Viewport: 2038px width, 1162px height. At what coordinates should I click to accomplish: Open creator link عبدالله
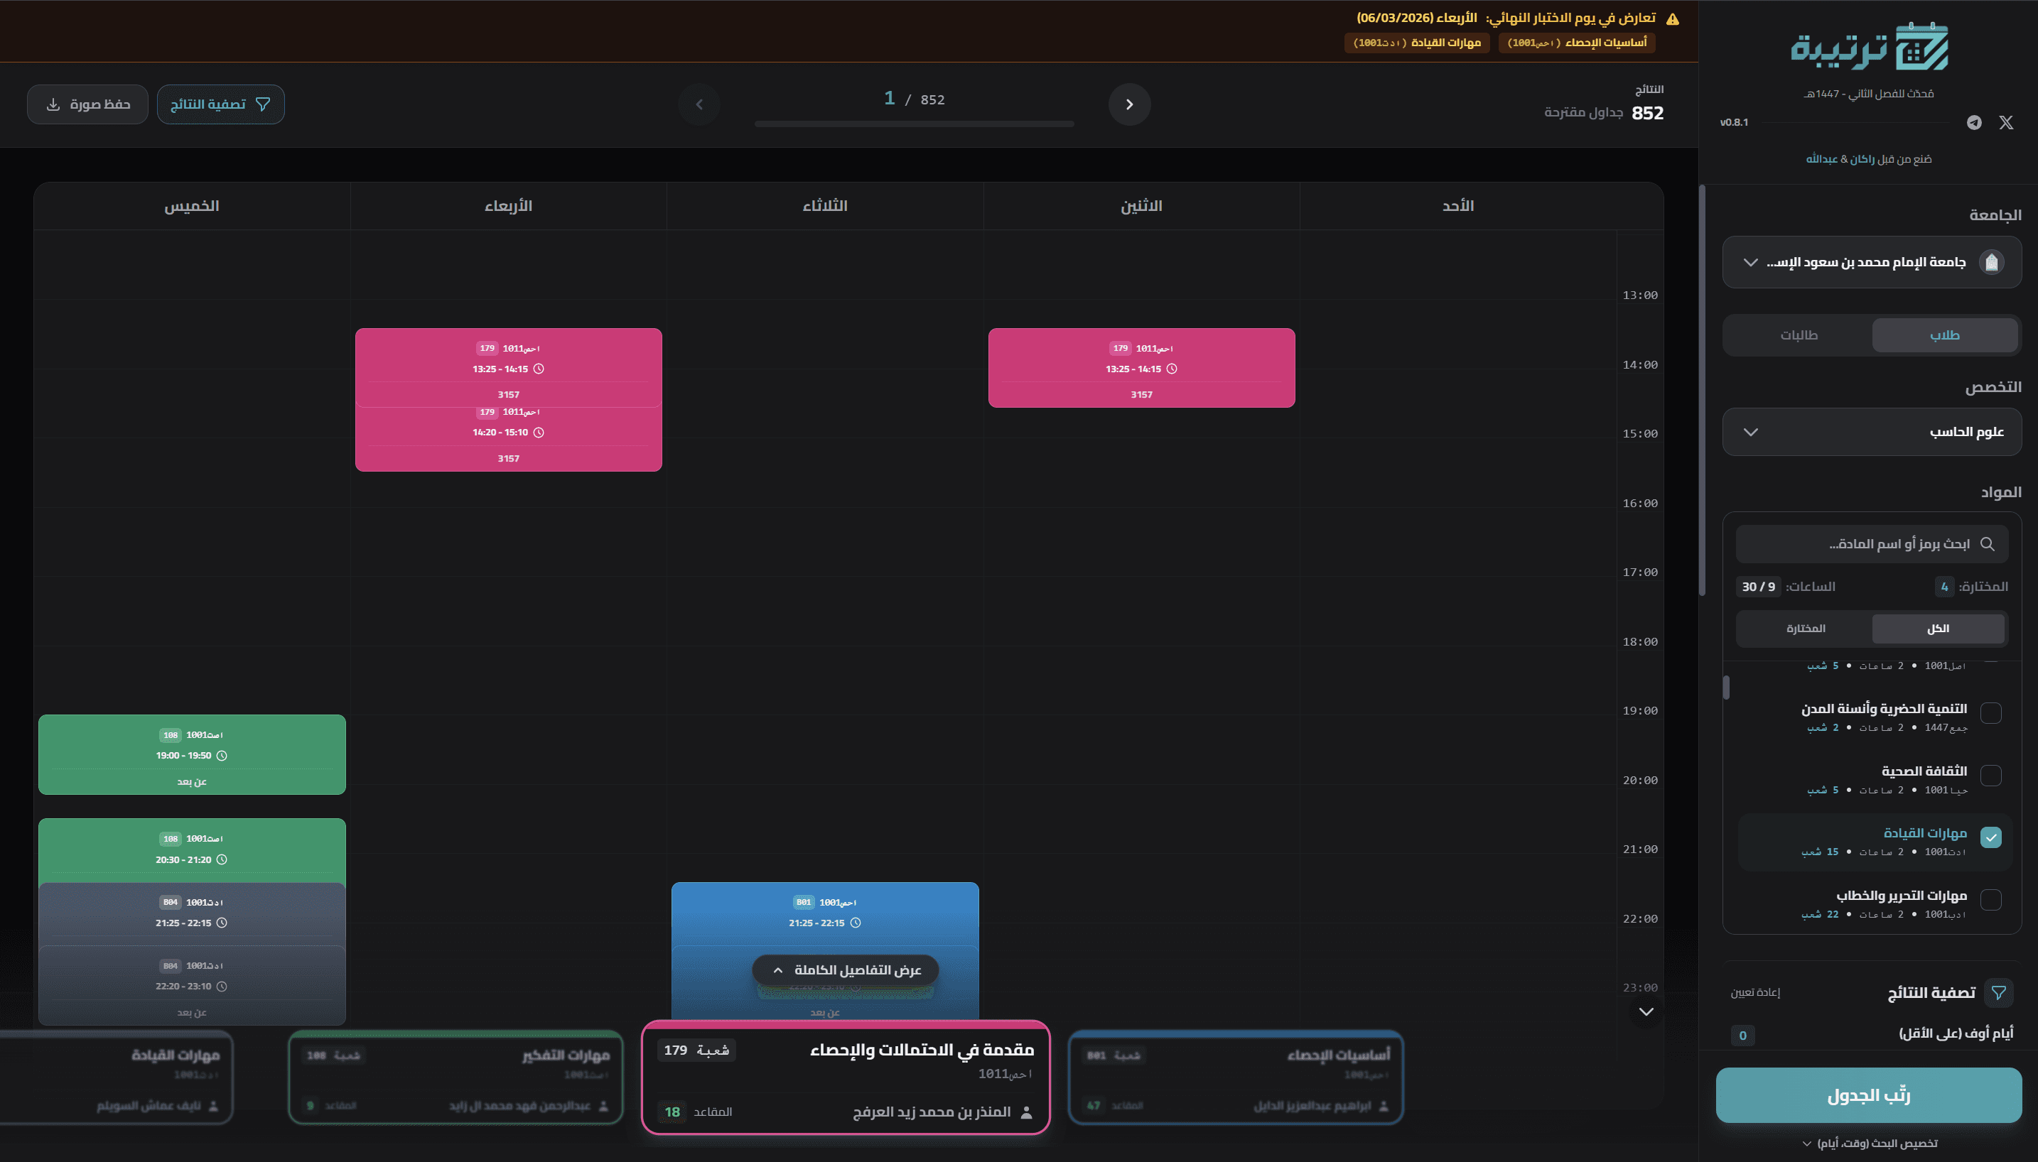(1823, 159)
